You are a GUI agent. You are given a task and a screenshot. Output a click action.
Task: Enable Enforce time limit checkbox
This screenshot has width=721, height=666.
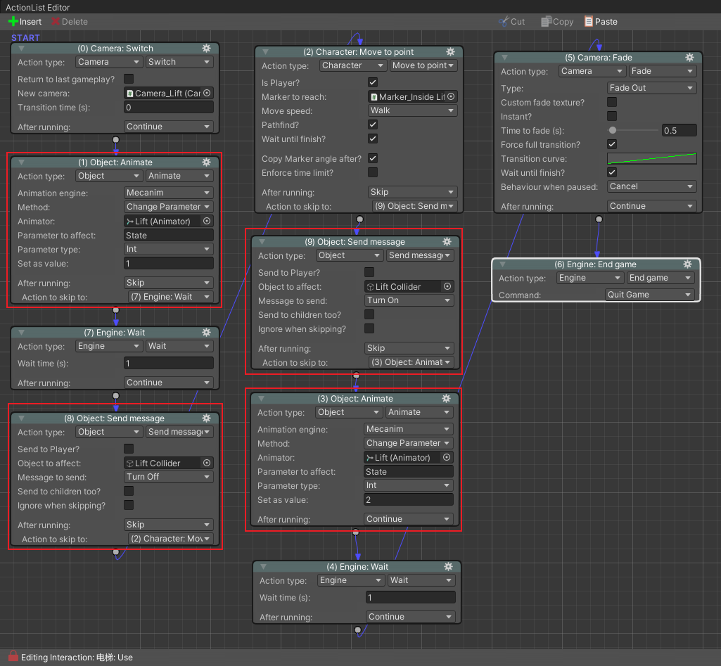373,172
